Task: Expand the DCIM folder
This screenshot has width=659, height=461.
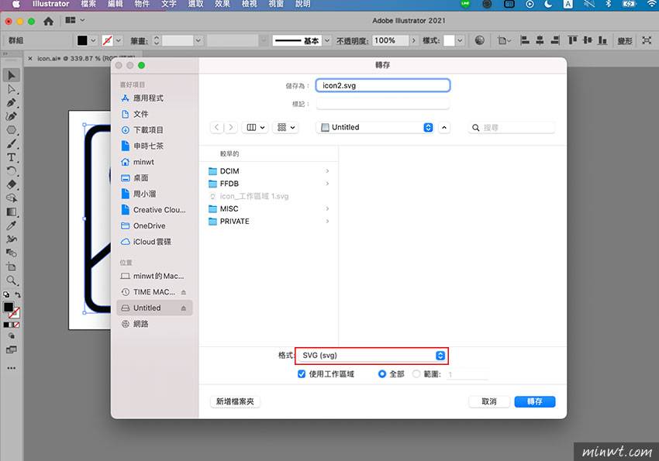Action: [x=327, y=170]
